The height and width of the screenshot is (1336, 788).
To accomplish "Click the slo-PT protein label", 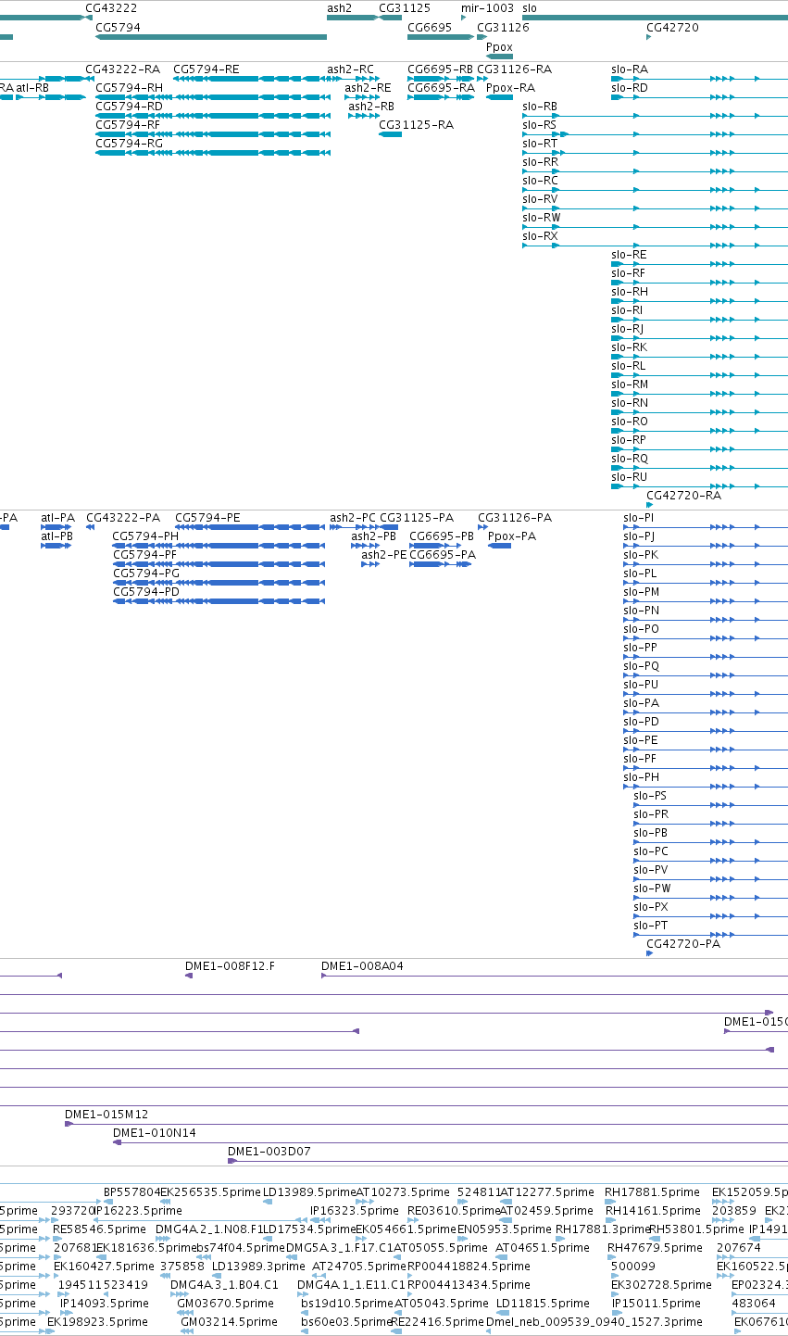I will pos(650,926).
